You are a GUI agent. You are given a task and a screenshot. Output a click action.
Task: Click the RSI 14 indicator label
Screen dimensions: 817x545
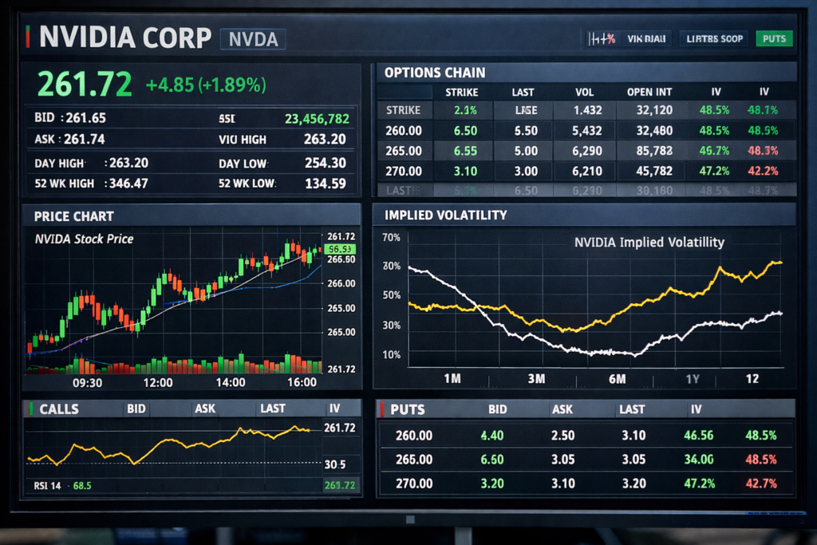point(47,485)
